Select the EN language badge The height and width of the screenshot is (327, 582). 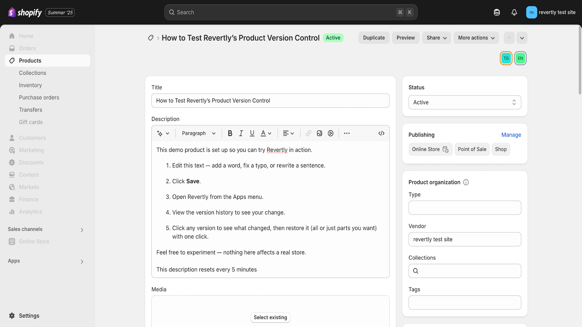[520, 58]
